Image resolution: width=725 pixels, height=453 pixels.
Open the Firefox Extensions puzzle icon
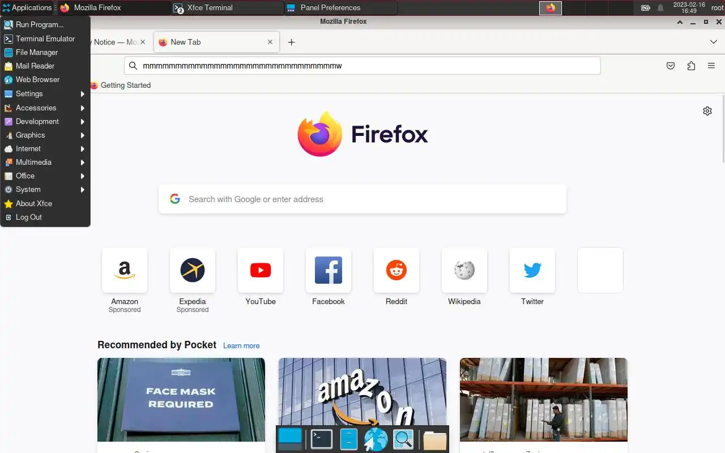(x=691, y=66)
